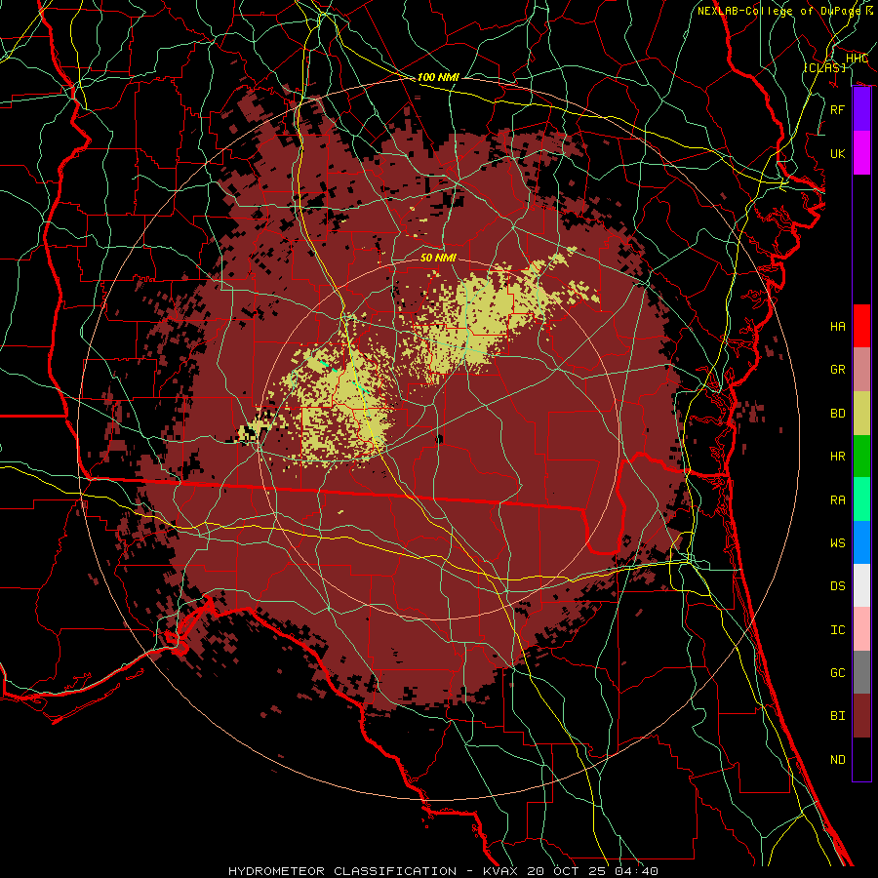Click the BI legend label
The width and height of the screenshot is (878, 878).
click(x=837, y=716)
